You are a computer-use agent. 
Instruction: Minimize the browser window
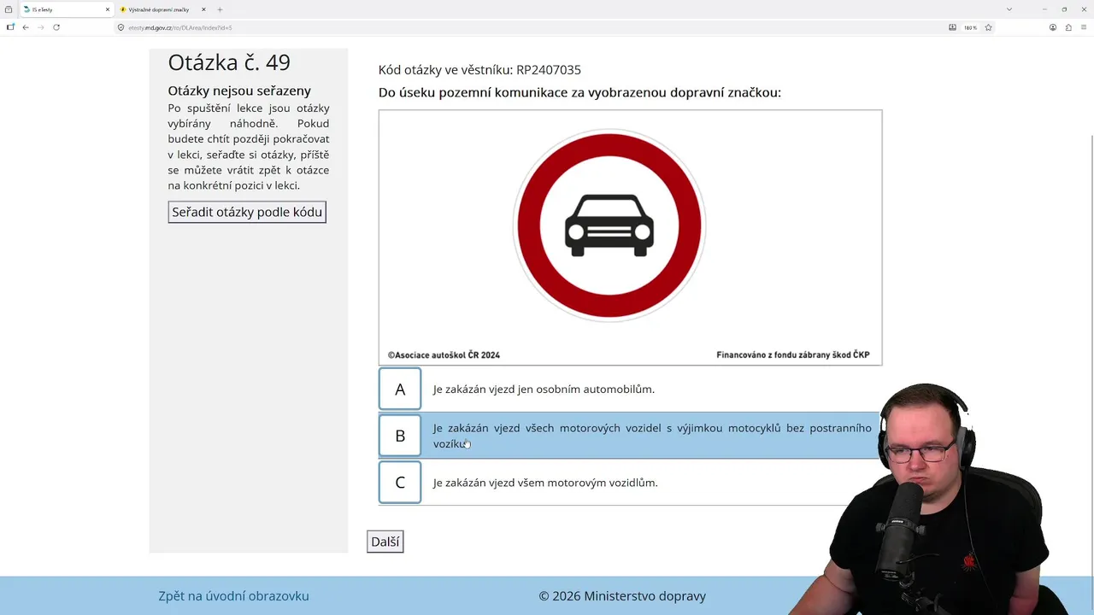point(1044,9)
